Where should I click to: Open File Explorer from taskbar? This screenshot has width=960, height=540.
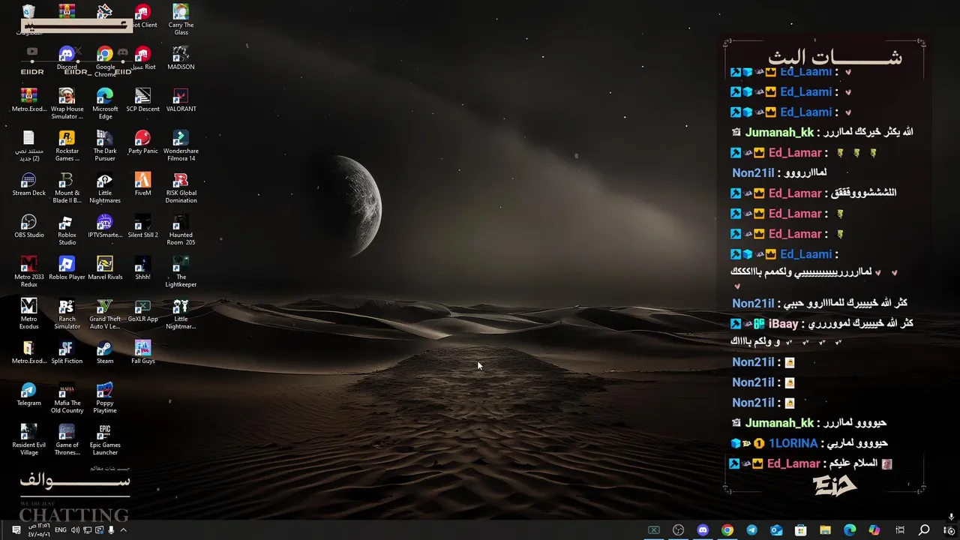(825, 530)
